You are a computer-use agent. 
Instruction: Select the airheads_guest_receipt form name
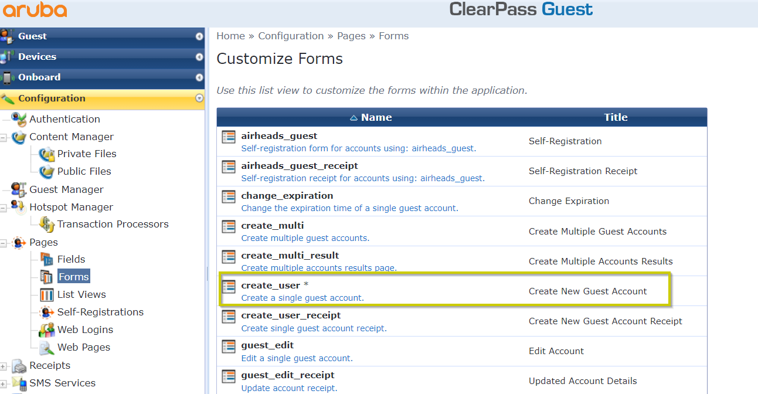(300, 165)
